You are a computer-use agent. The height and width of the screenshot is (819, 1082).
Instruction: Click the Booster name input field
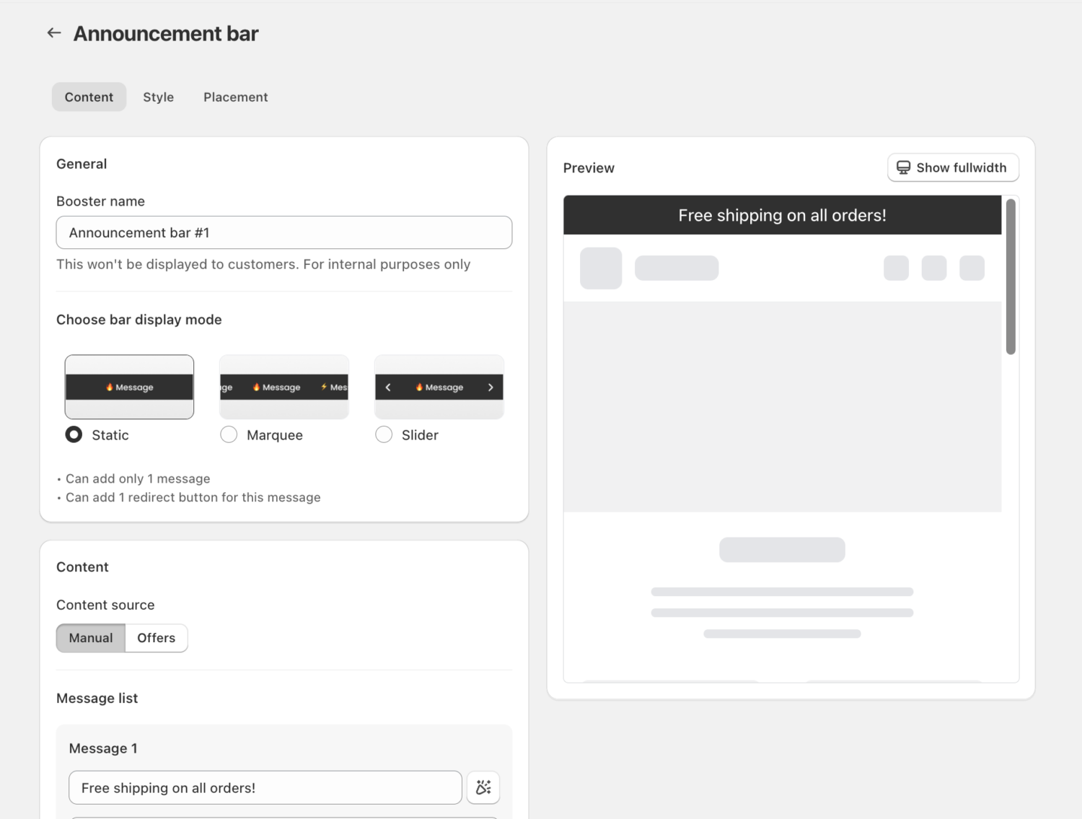click(284, 232)
